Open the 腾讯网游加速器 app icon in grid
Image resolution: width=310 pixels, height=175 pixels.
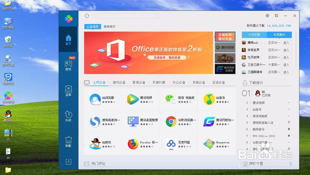coord(209,121)
